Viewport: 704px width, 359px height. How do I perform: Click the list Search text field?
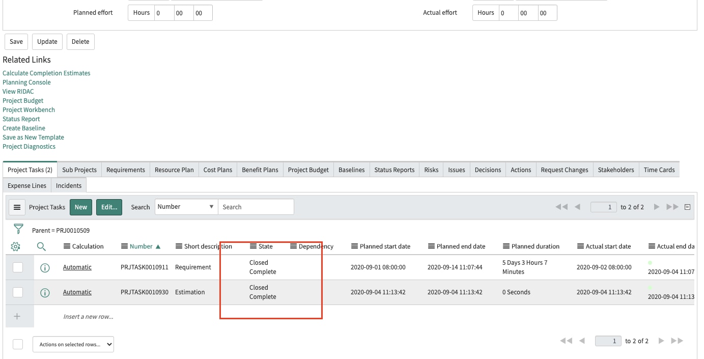[x=256, y=207]
